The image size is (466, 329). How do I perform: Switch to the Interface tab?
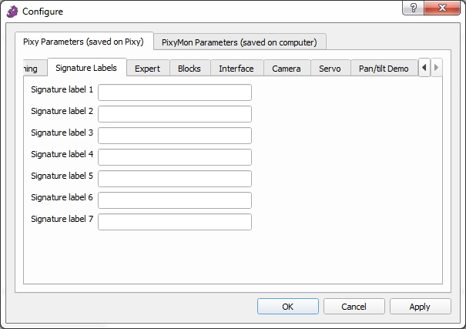236,69
